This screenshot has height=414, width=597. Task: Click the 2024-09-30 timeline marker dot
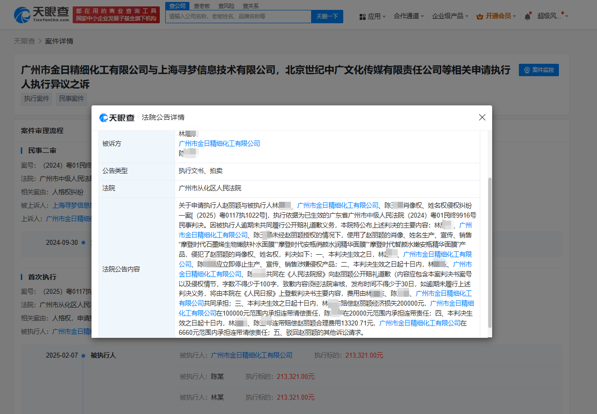[x=84, y=242]
